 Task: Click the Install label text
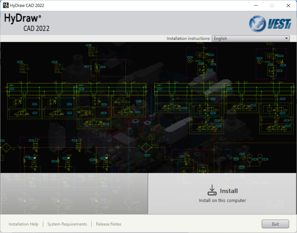click(x=229, y=191)
